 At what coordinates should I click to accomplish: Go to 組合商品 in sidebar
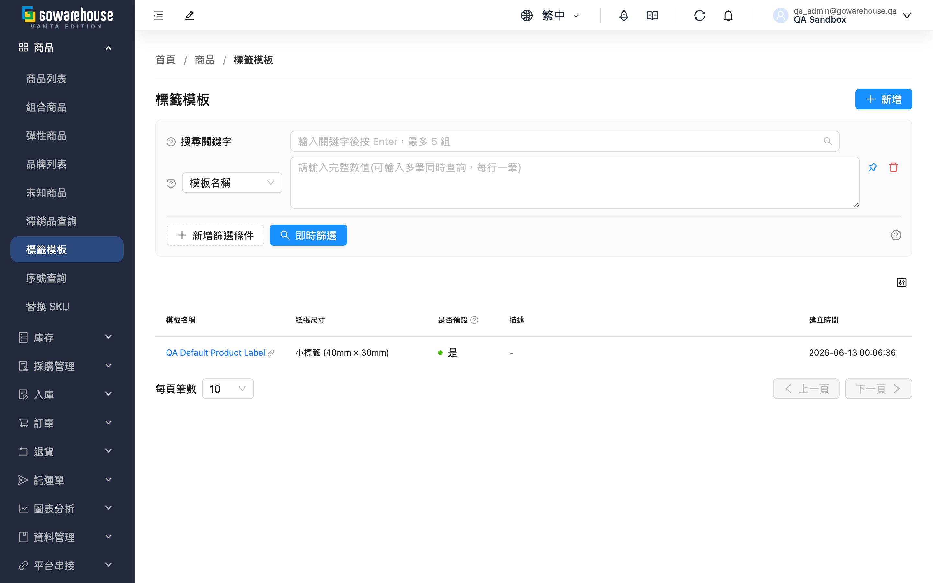point(67,107)
